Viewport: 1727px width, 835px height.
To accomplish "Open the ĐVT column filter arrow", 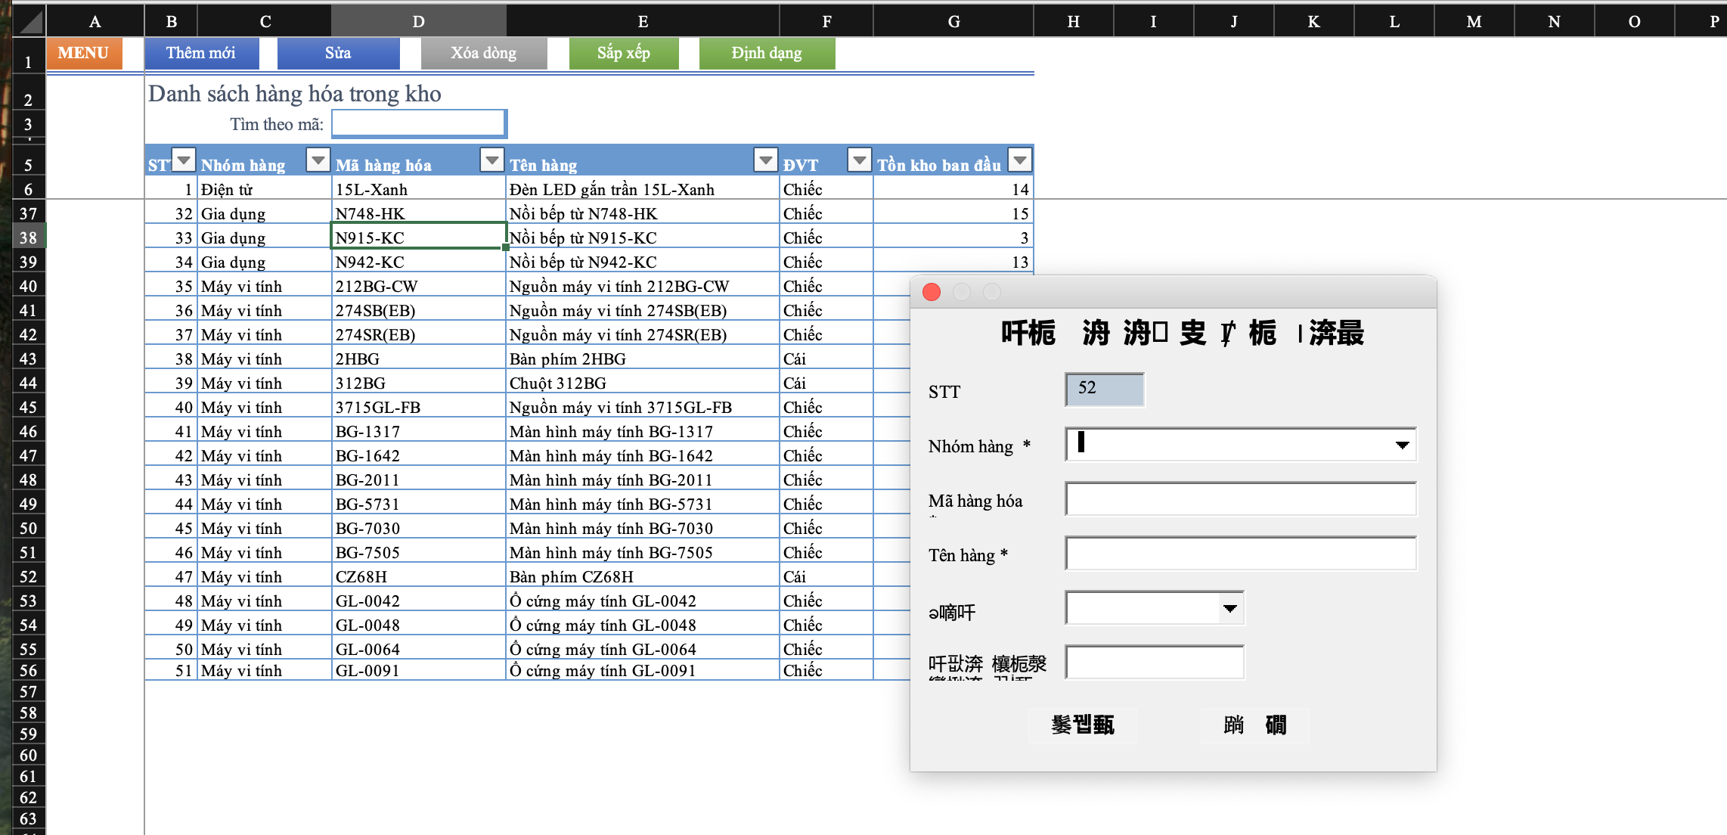I will pos(859,160).
